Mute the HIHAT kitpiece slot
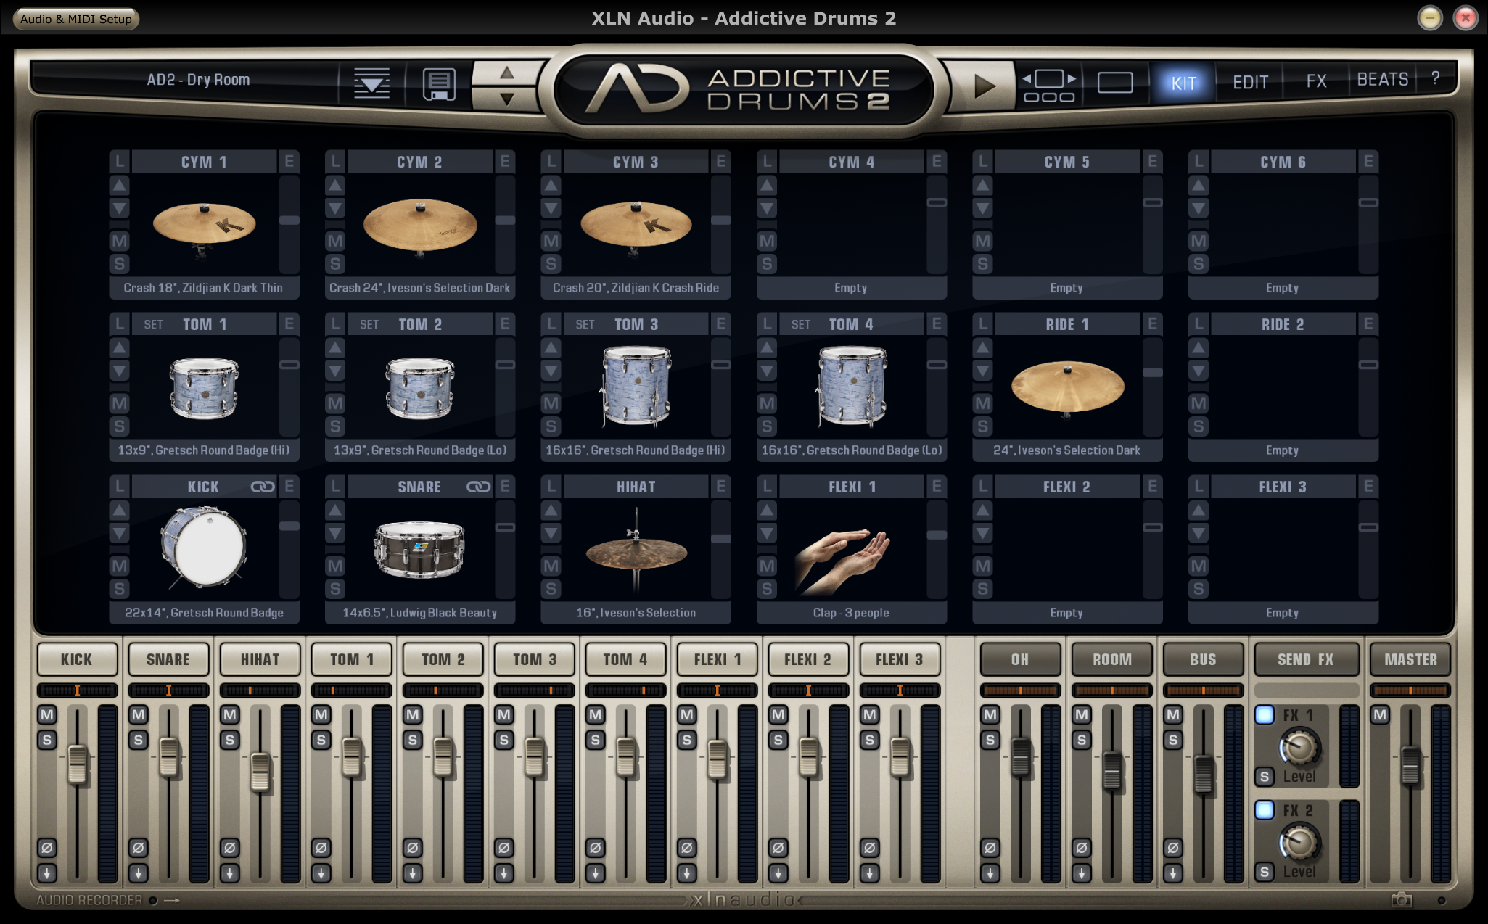 click(551, 566)
